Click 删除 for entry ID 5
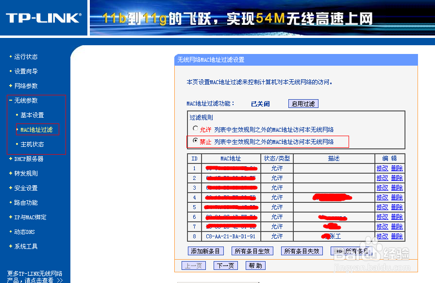This screenshot has height=283, width=435. (x=397, y=207)
